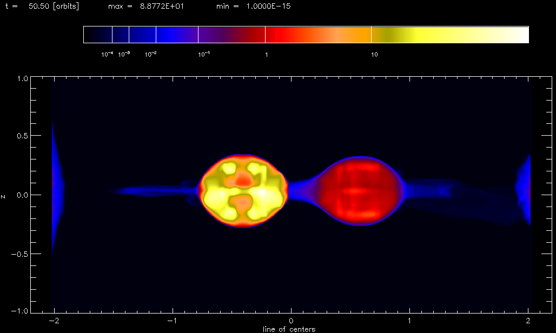Click the yellow star core on left
556x333 pixels.
coord(243,191)
